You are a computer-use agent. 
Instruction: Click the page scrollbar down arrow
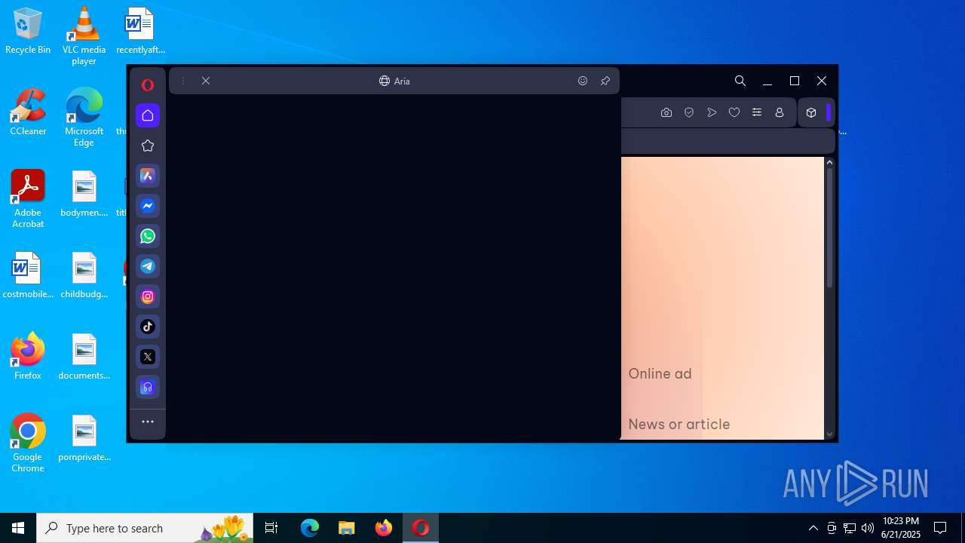click(829, 434)
